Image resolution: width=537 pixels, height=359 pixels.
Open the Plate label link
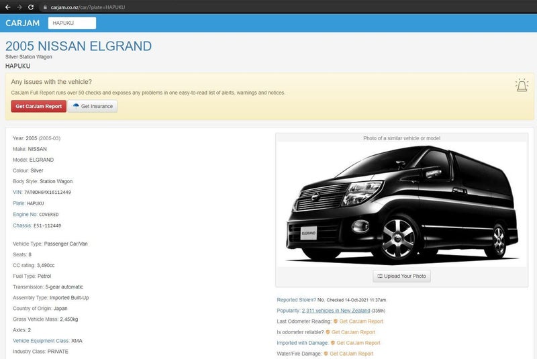click(x=19, y=203)
